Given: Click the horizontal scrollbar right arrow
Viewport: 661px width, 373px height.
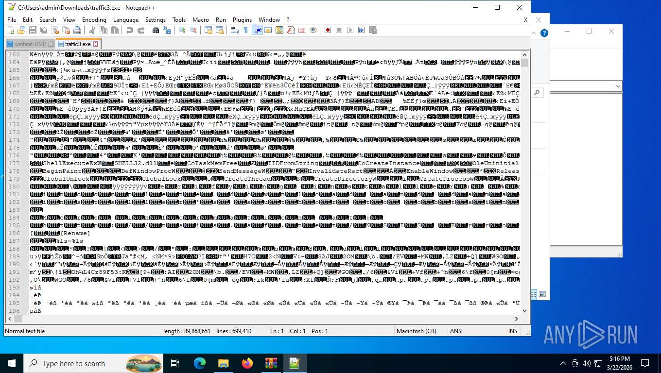Looking at the screenshot, I should pyautogui.click(x=516, y=319).
